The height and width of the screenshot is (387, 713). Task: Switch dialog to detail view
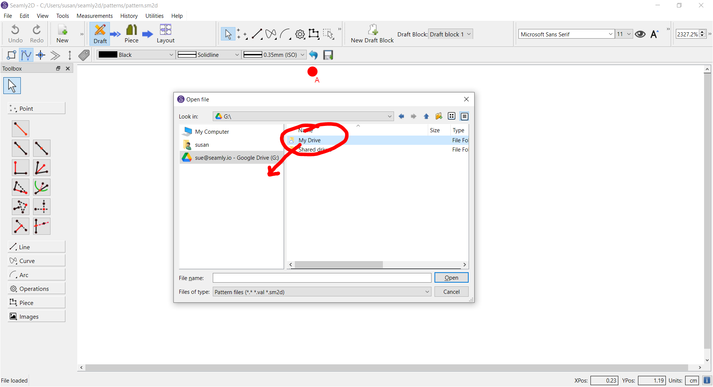coord(464,117)
